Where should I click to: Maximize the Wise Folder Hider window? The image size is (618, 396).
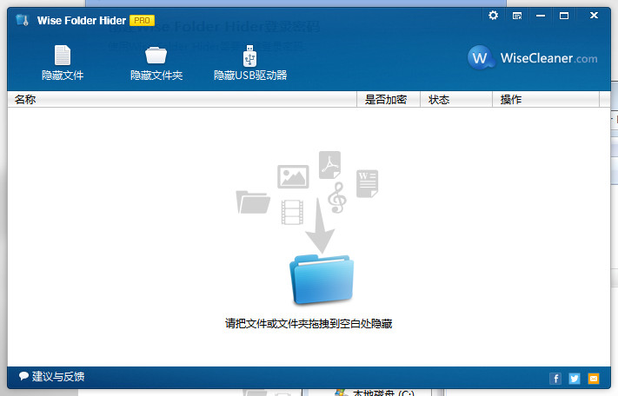tap(564, 16)
